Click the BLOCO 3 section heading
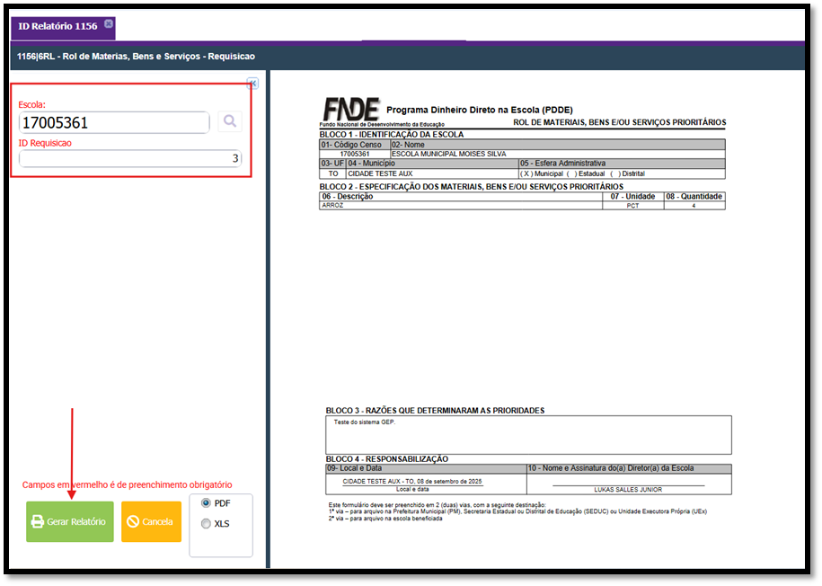Screen dimensions: 822x586 pyautogui.click(x=435, y=411)
